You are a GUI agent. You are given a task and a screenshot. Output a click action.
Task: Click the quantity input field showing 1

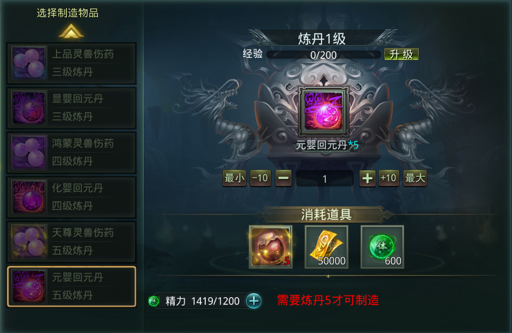[x=325, y=179]
